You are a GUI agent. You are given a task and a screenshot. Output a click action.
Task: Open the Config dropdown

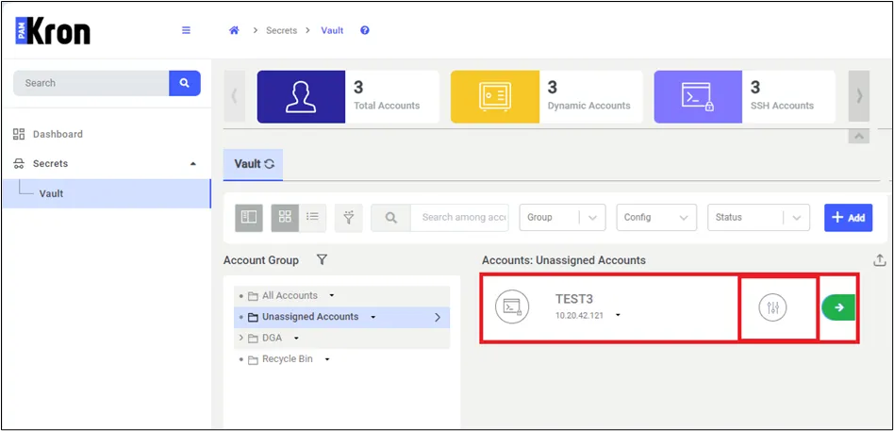coord(656,217)
